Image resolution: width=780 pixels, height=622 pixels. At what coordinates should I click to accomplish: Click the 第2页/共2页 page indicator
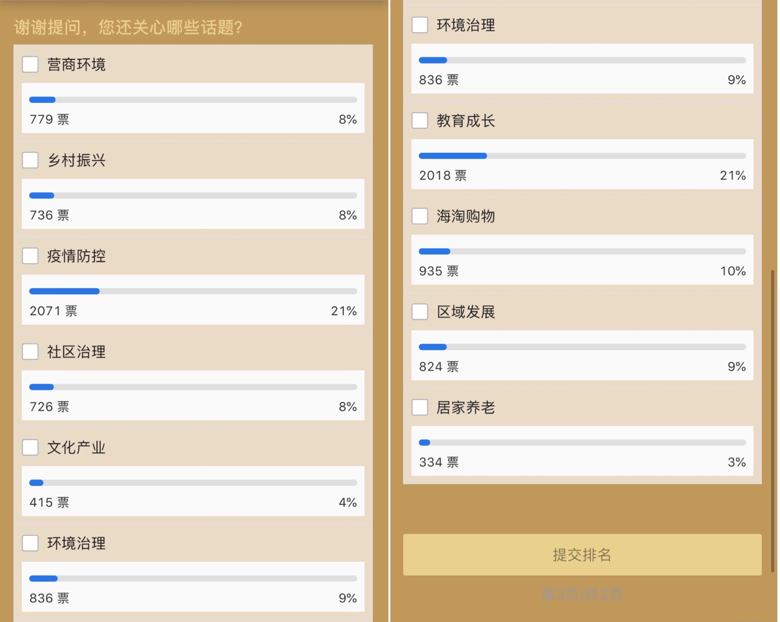[x=582, y=595]
